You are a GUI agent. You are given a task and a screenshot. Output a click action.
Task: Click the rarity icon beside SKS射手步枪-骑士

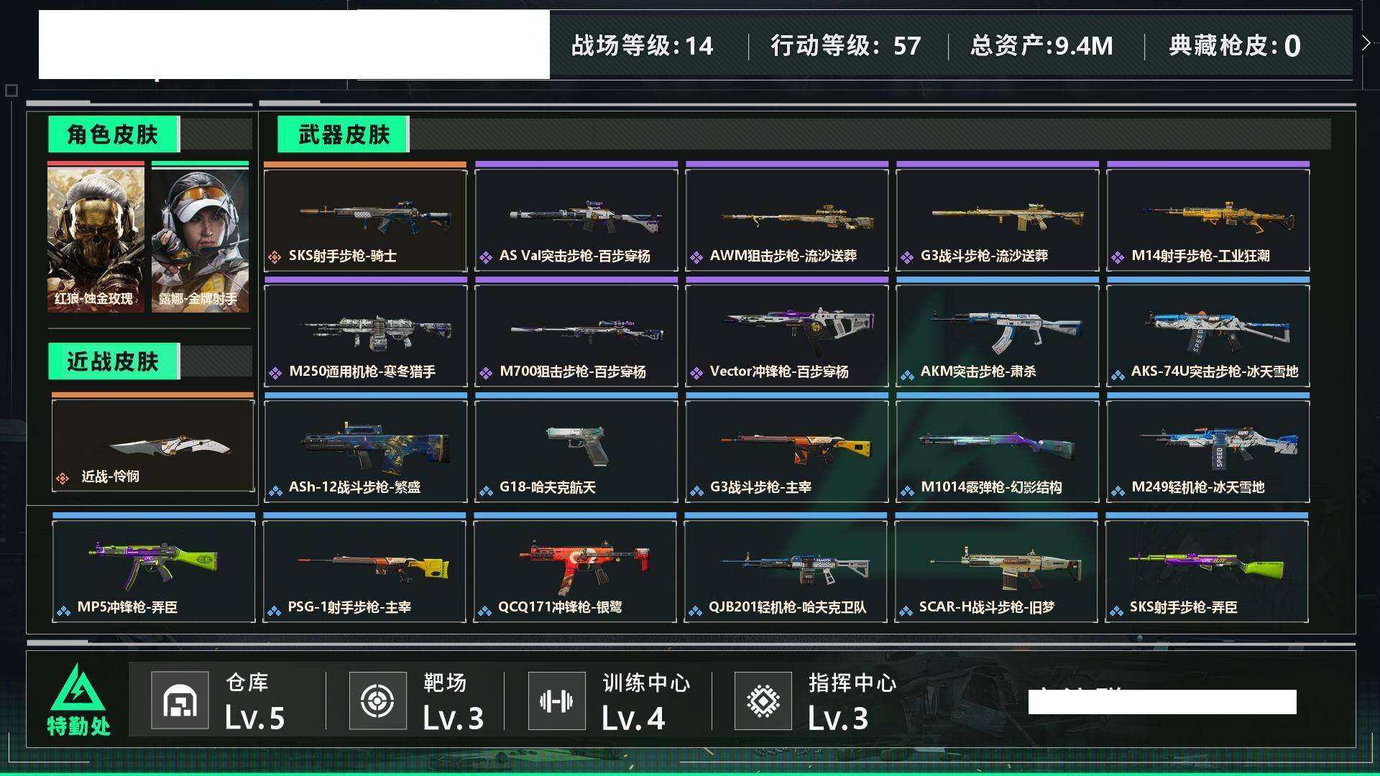tap(274, 257)
